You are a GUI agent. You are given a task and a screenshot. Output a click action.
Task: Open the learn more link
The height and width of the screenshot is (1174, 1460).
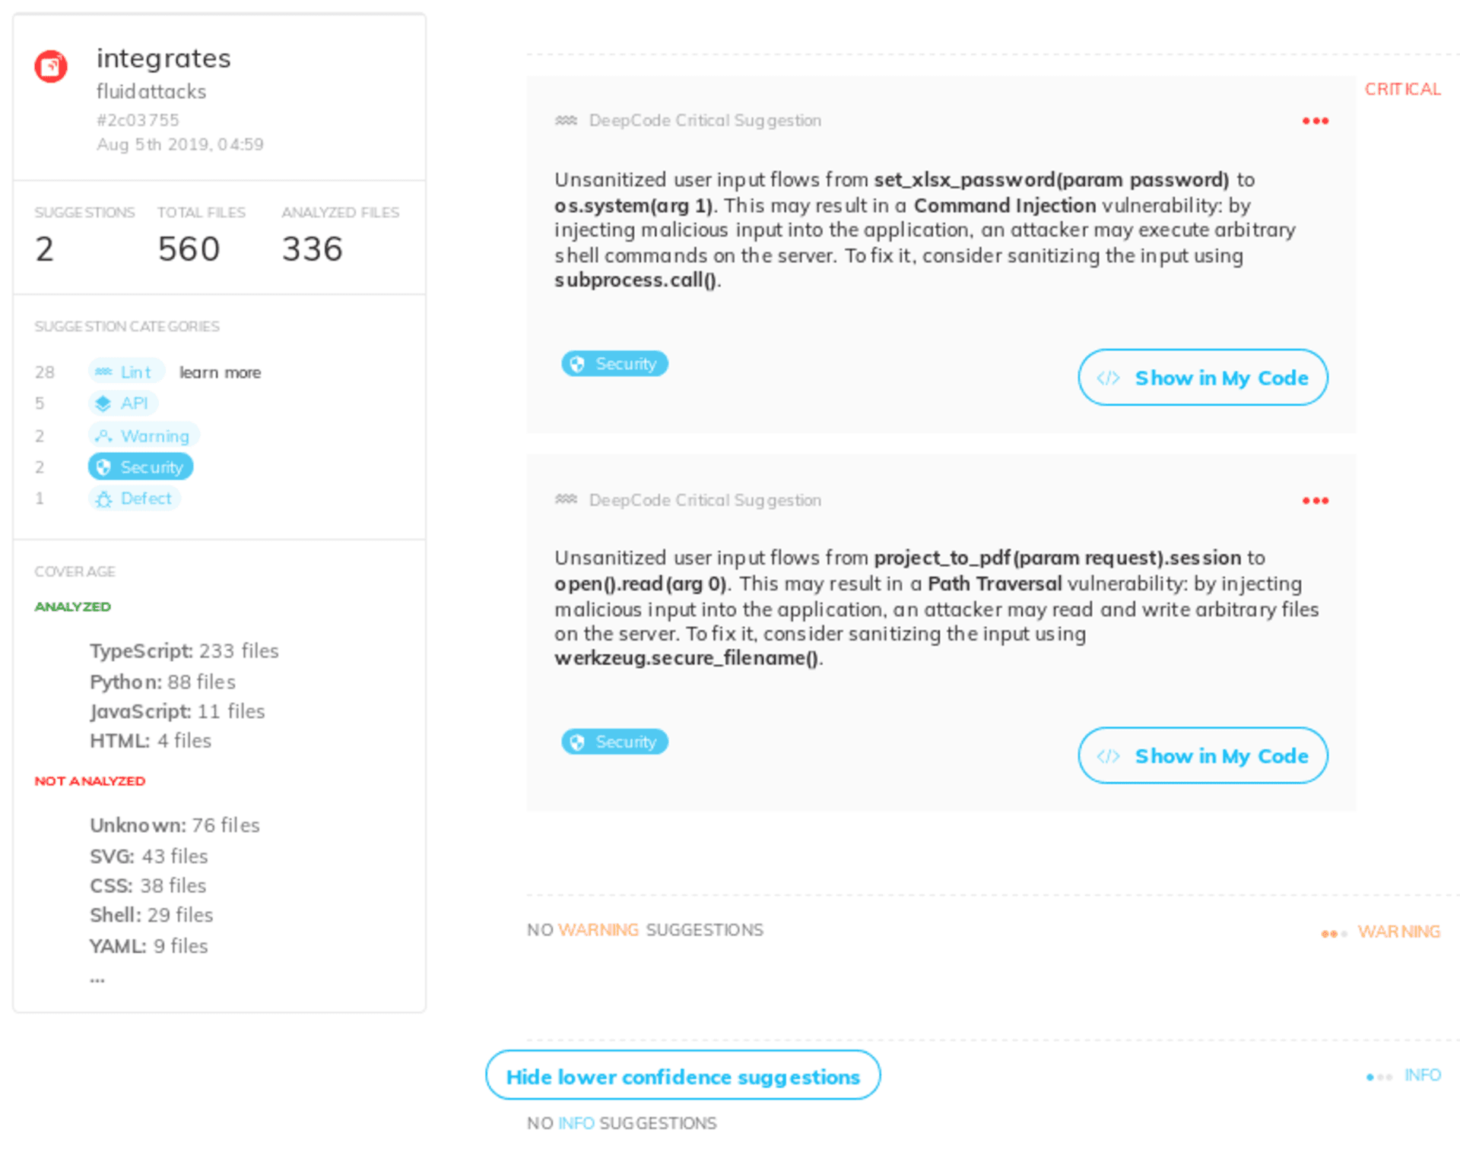coord(220,372)
